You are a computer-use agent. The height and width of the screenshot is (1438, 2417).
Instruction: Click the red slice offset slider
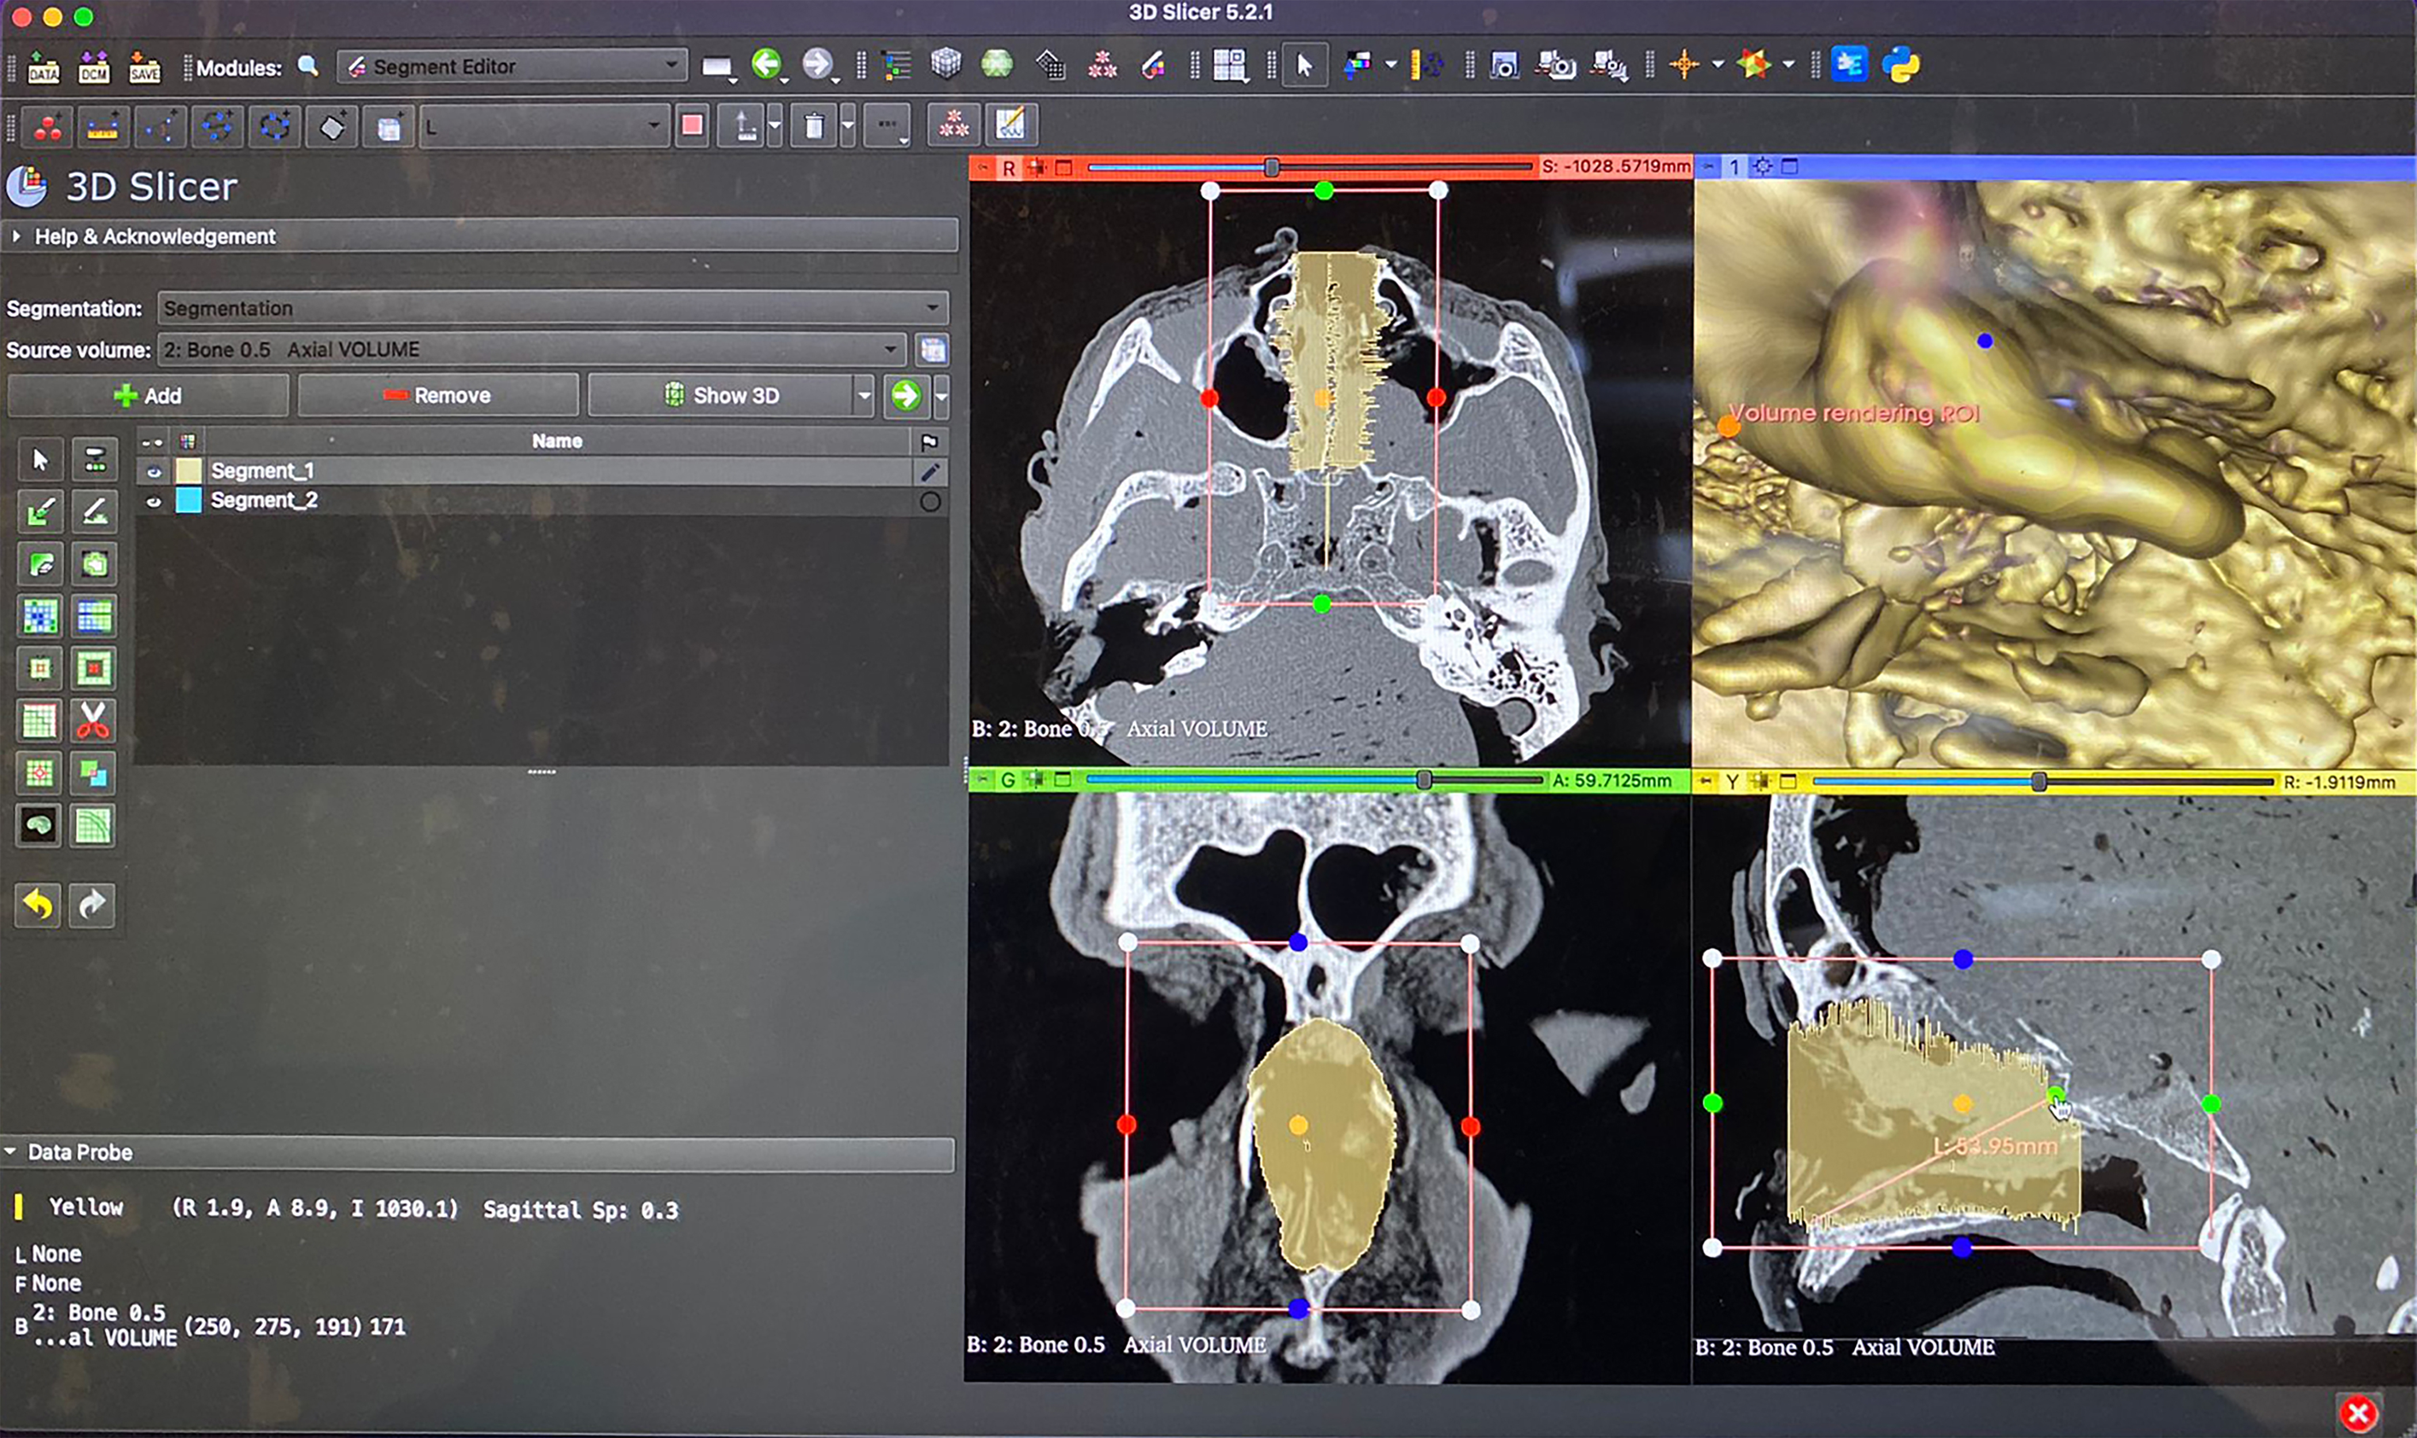click(x=1311, y=167)
